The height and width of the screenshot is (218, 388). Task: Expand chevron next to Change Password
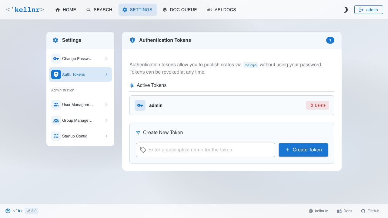pyautogui.click(x=106, y=59)
